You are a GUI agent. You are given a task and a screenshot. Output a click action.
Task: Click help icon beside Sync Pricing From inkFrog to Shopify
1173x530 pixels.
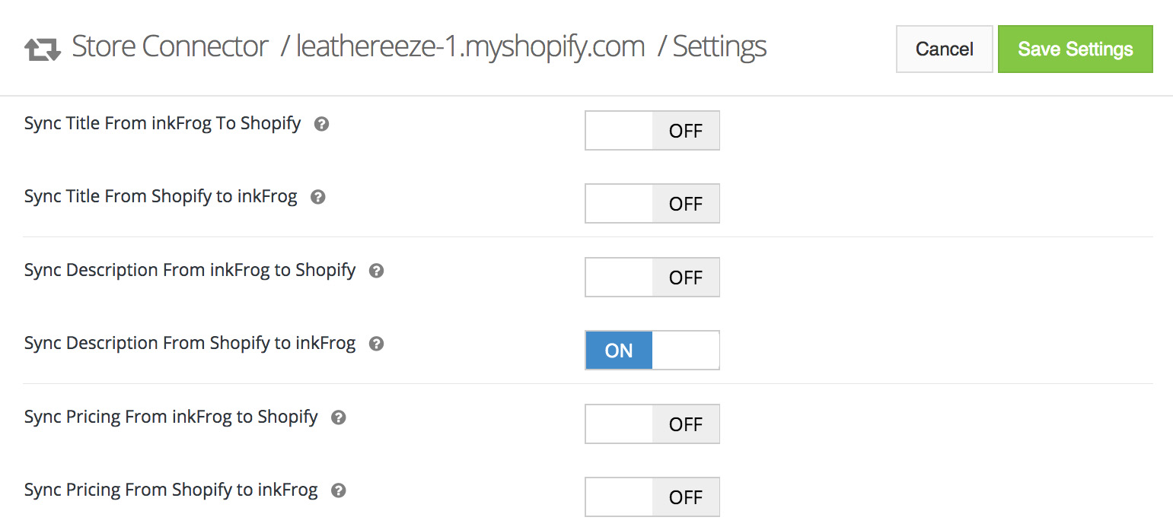339,417
